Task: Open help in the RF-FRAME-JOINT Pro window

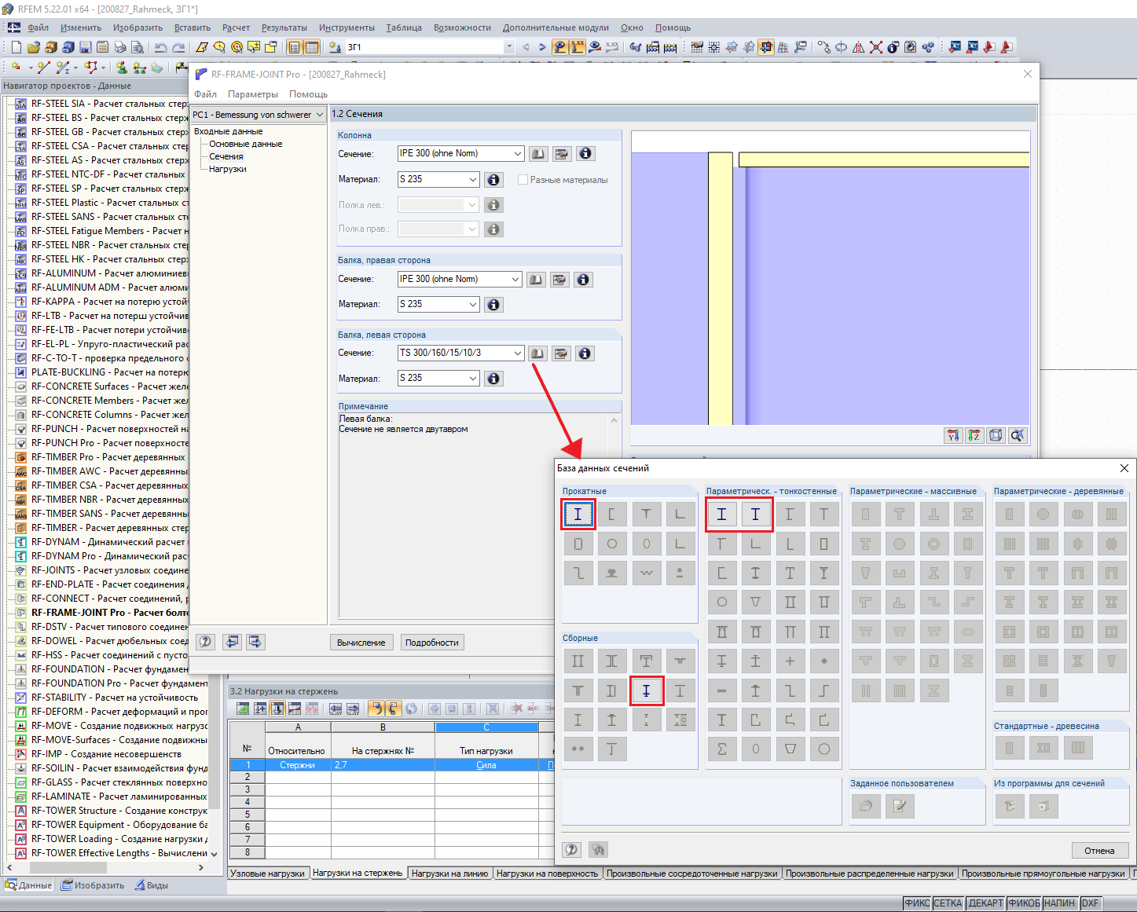Action: point(205,642)
